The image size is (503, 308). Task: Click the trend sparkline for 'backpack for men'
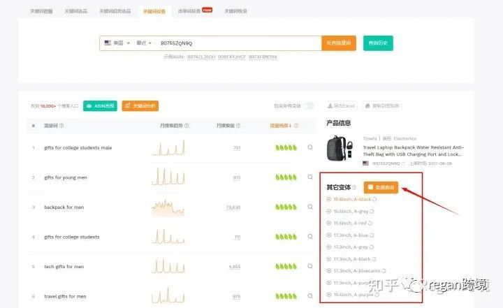168,207
